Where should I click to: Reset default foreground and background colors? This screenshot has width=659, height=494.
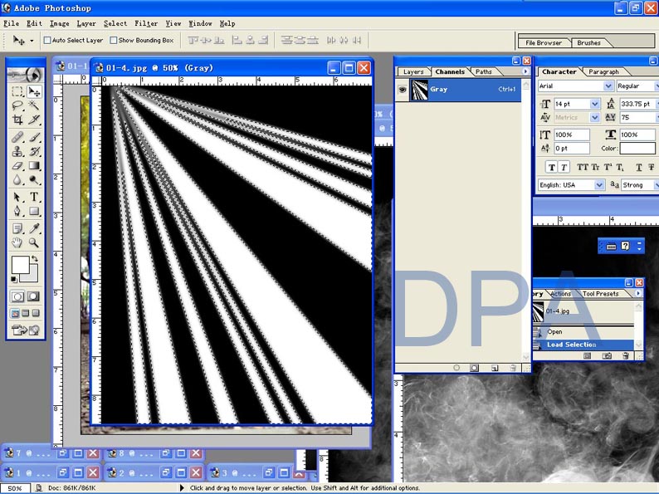click(x=14, y=280)
